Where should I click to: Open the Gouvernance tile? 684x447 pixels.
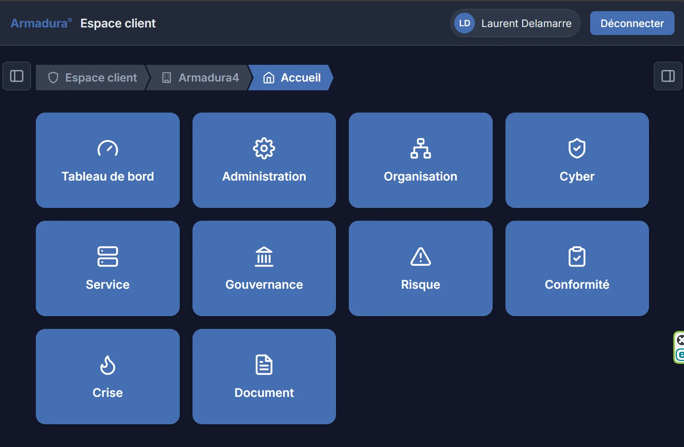point(264,268)
